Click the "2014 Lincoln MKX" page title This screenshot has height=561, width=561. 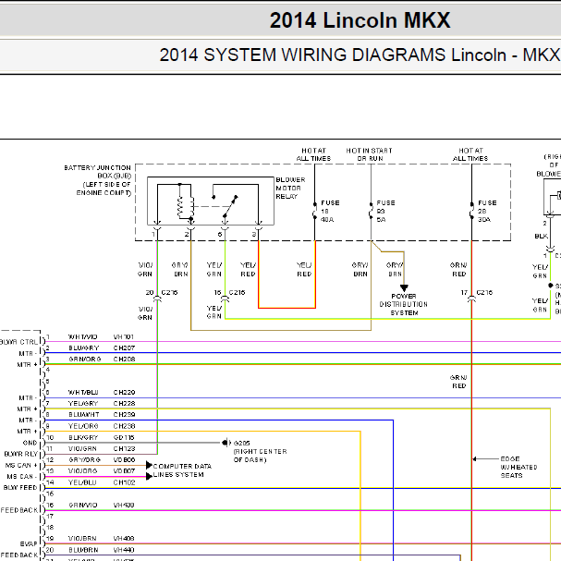pos(360,20)
